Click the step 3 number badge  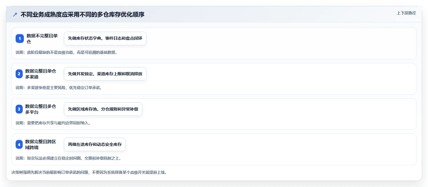[x=19, y=109]
